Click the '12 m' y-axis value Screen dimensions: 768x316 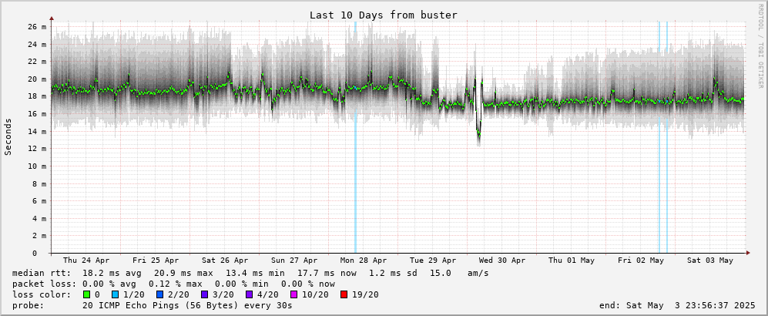point(37,149)
